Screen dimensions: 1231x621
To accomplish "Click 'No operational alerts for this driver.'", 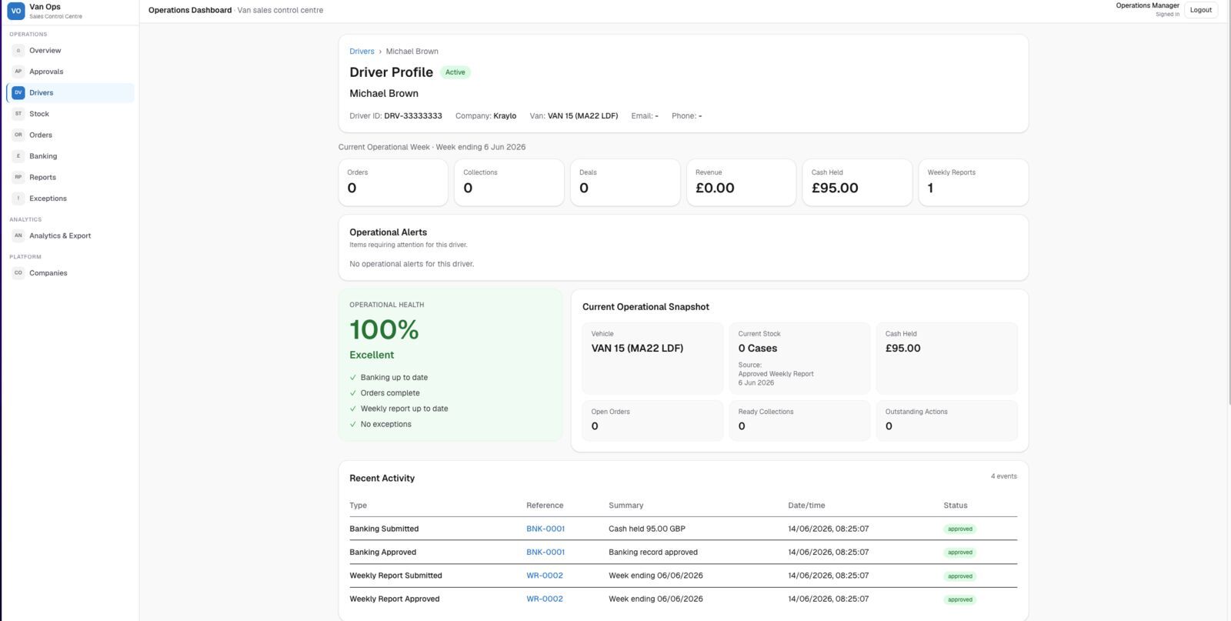I will pos(412,264).
